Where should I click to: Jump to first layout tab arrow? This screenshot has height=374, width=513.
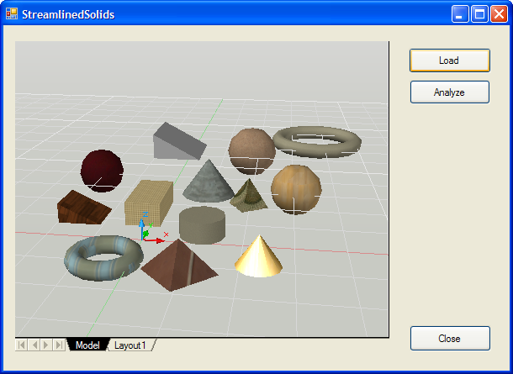point(22,345)
